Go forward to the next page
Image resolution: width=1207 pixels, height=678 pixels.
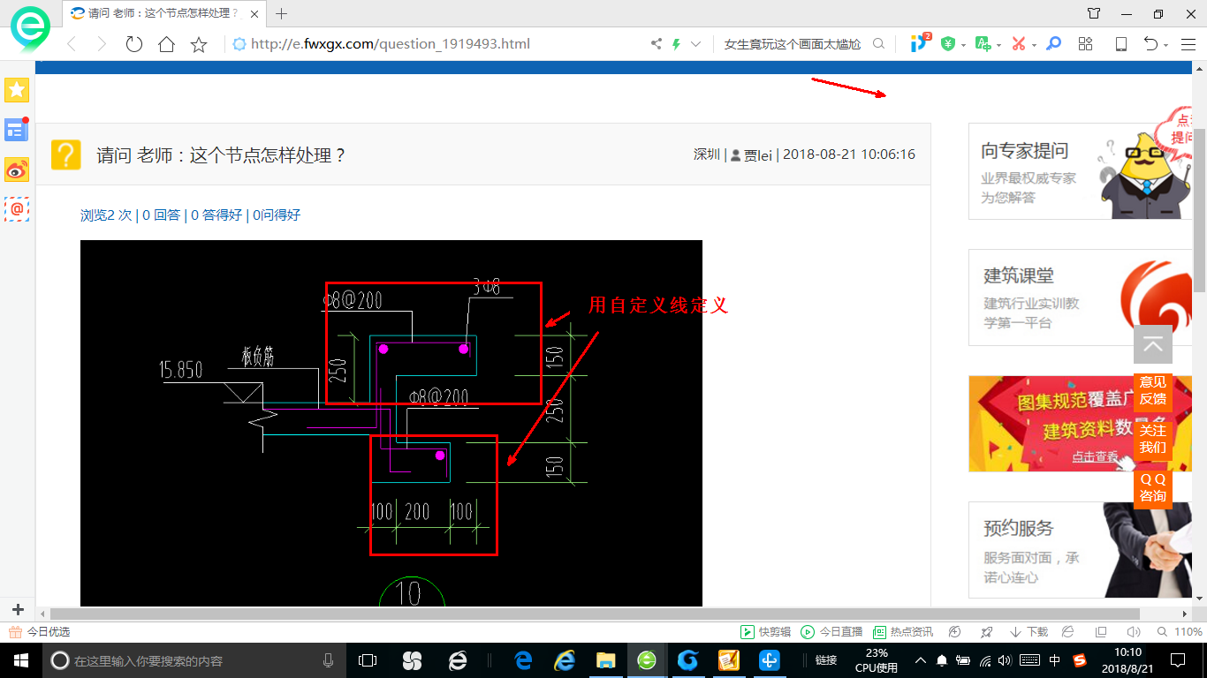pos(102,44)
